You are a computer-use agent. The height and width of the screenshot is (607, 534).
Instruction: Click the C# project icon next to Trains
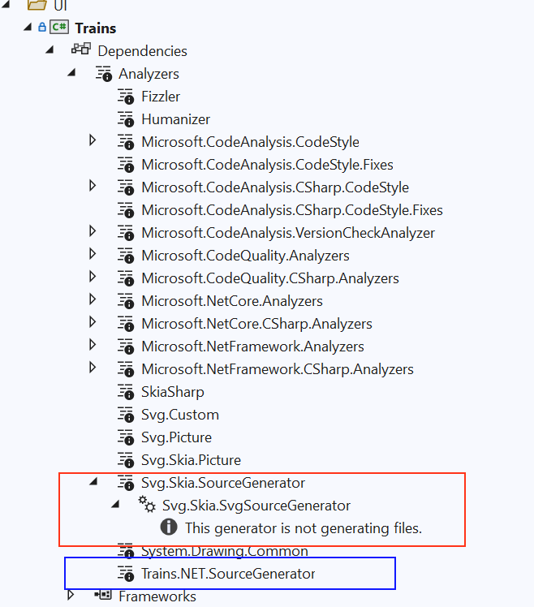tap(59, 28)
